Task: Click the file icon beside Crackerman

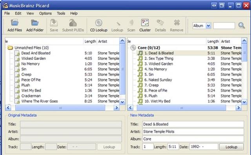Action: 17,96
